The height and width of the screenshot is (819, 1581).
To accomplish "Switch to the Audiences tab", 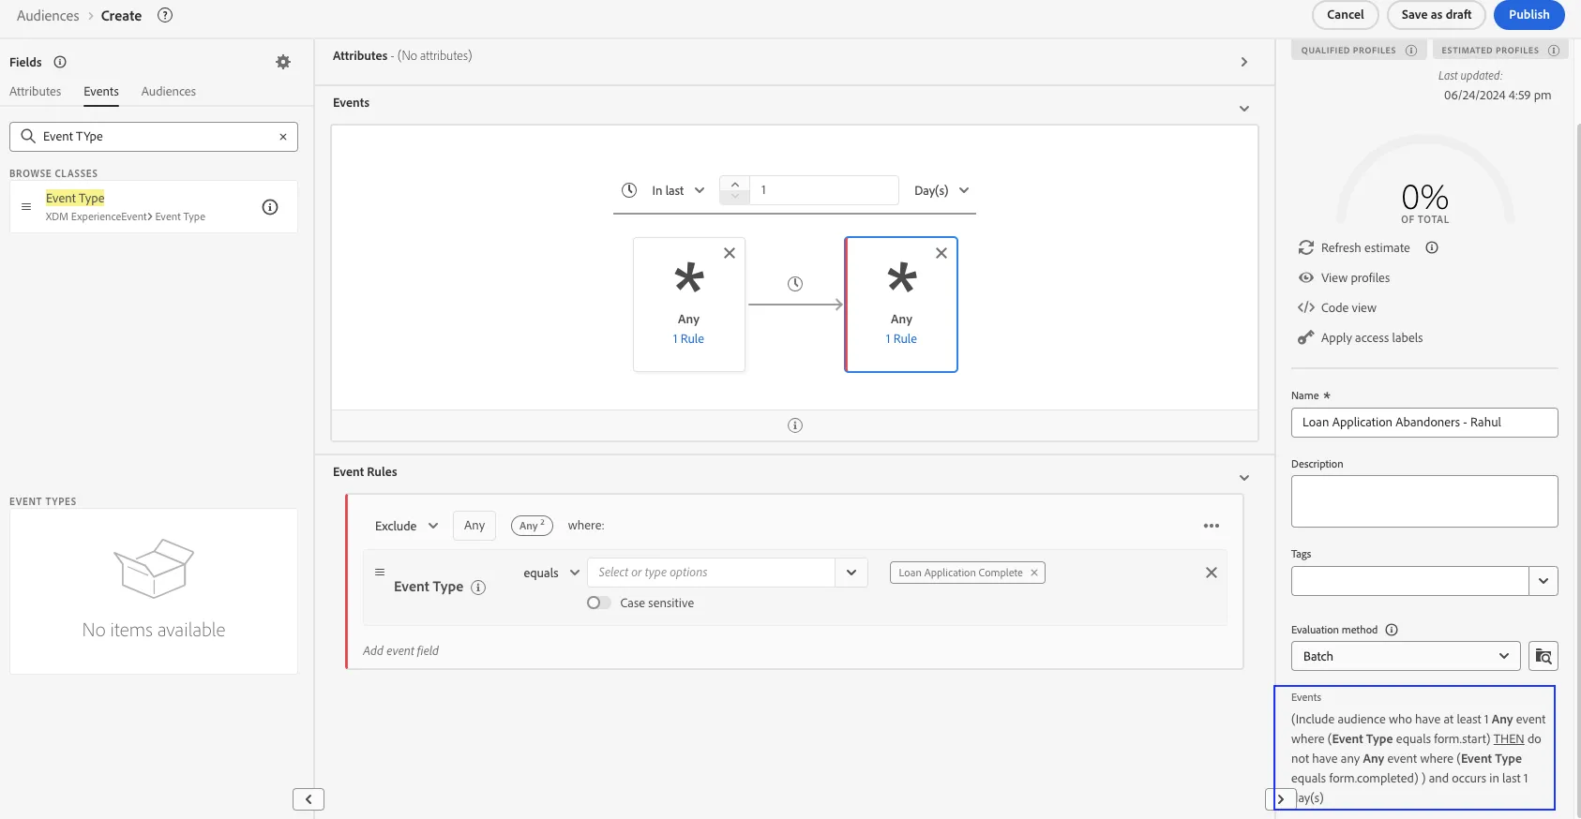I will [169, 91].
